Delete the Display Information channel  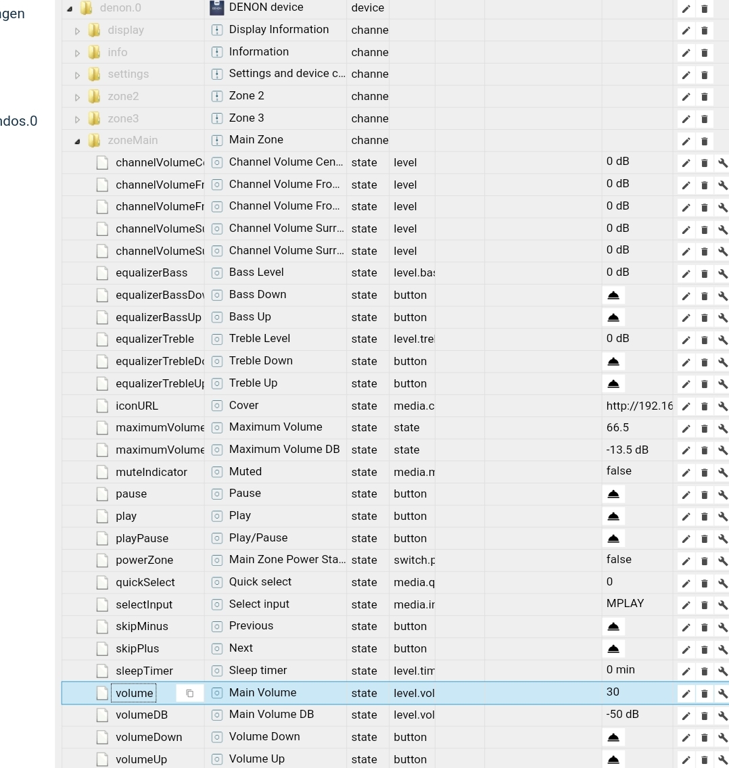point(704,30)
